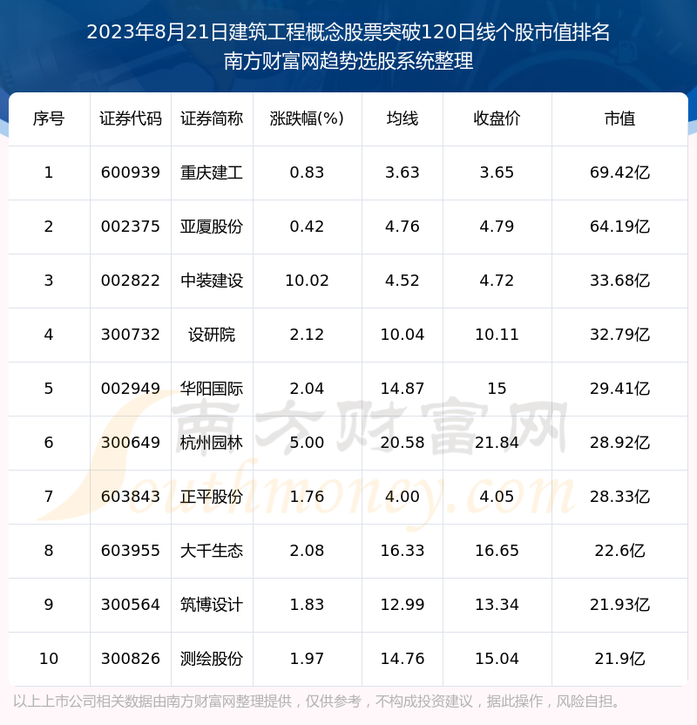Click the subtitle 南方财富网趋势选股系统整理
Viewport: 697px width, 725px height.
(x=348, y=61)
